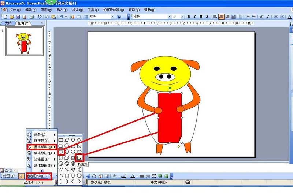
Task: Open the 绘图(R) Draw menu dropdown
Action: 10,176
